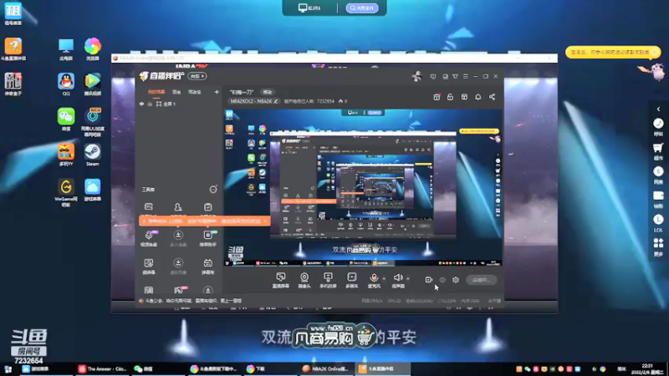Click the camera source button

(x=304, y=281)
